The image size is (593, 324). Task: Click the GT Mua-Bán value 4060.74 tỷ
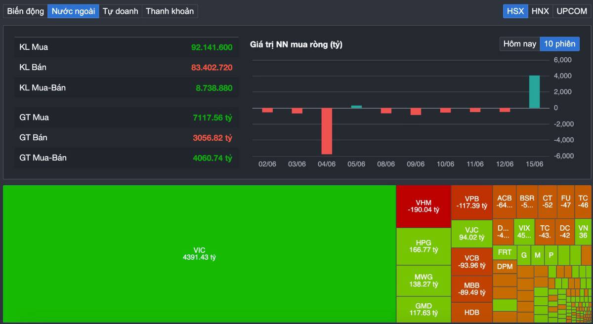point(212,158)
